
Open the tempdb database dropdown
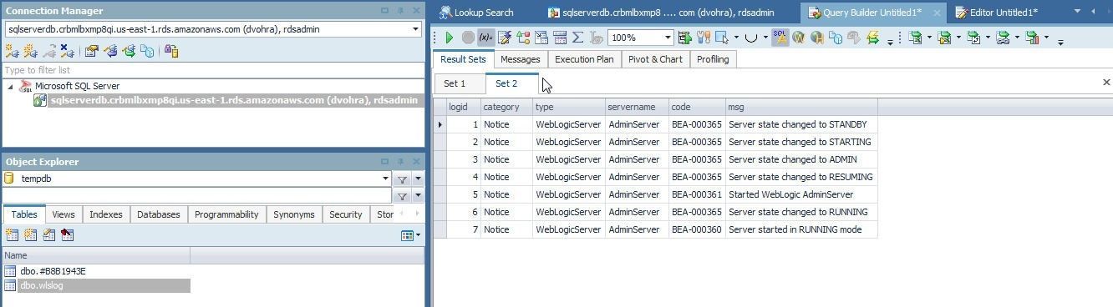[x=385, y=179]
